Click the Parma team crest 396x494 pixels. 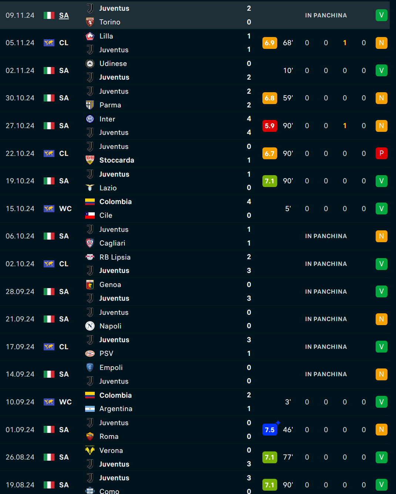[x=90, y=105]
